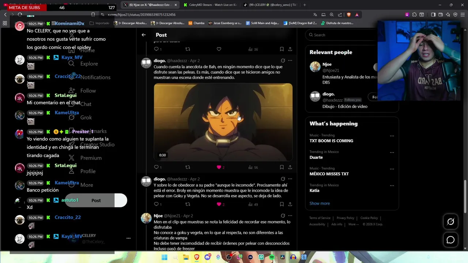Play the Broly video thumbnail
The height and width of the screenshot is (263, 468).
click(223, 122)
